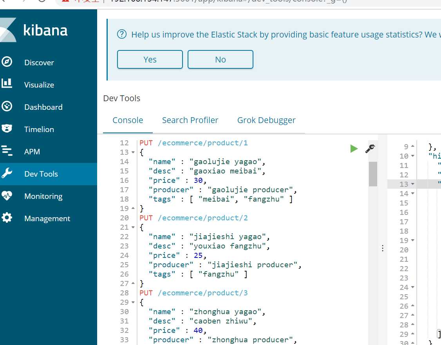This screenshot has width=441, height=345.
Task: Click price value 30
Action: coord(198,181)
